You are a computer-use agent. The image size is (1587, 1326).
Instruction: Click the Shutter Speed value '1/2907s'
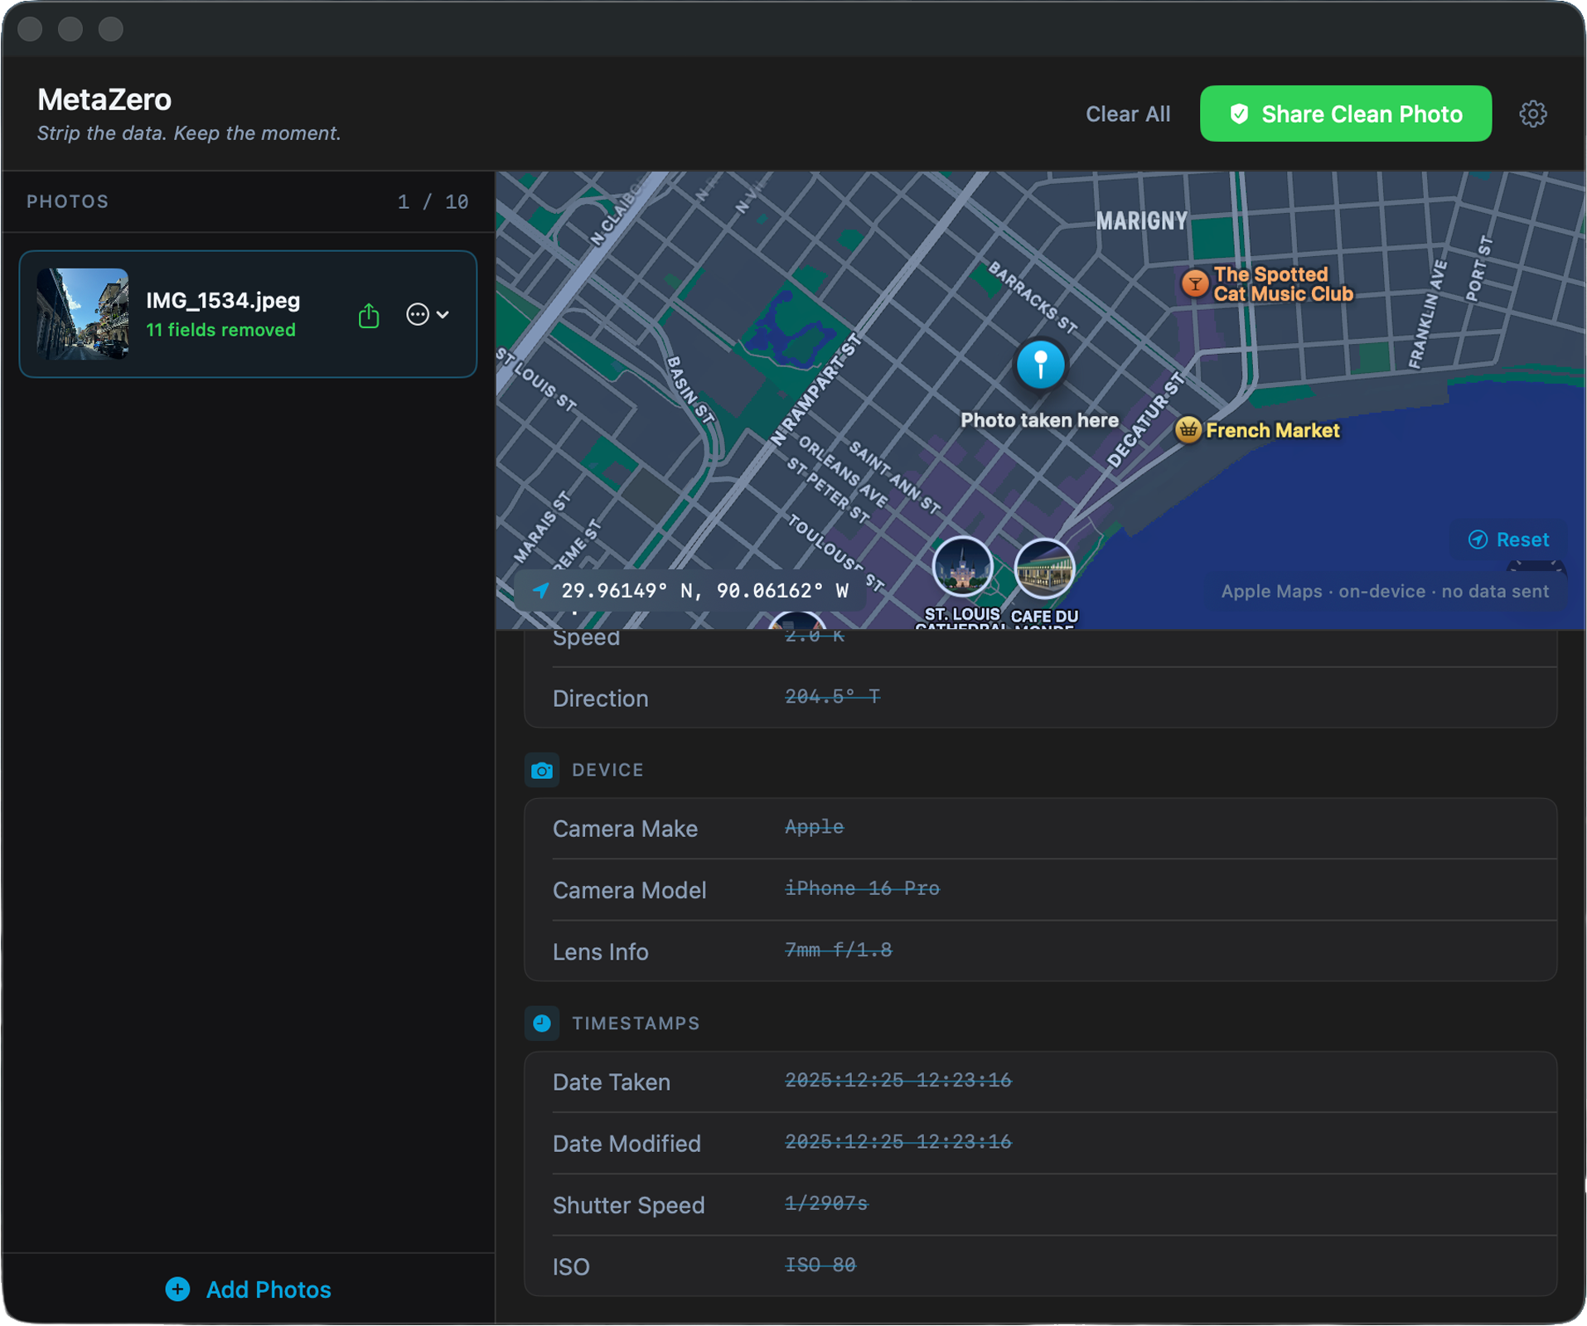click(x=826, y=1203)
